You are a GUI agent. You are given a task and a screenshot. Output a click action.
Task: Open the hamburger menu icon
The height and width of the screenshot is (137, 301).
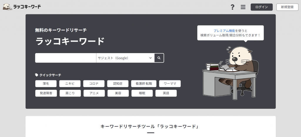pyautogui.click(x=243, y=7)
